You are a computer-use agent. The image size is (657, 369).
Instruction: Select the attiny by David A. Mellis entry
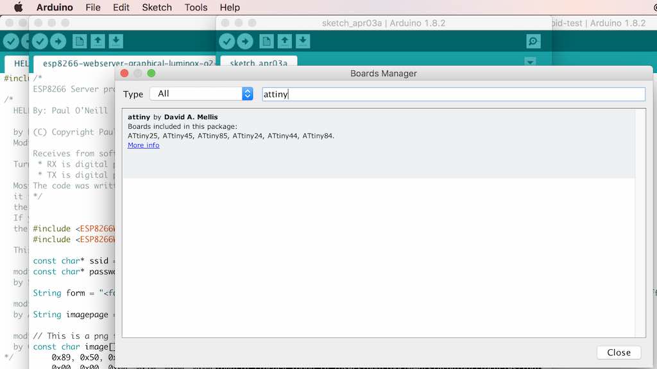click(x=379, y=143)
